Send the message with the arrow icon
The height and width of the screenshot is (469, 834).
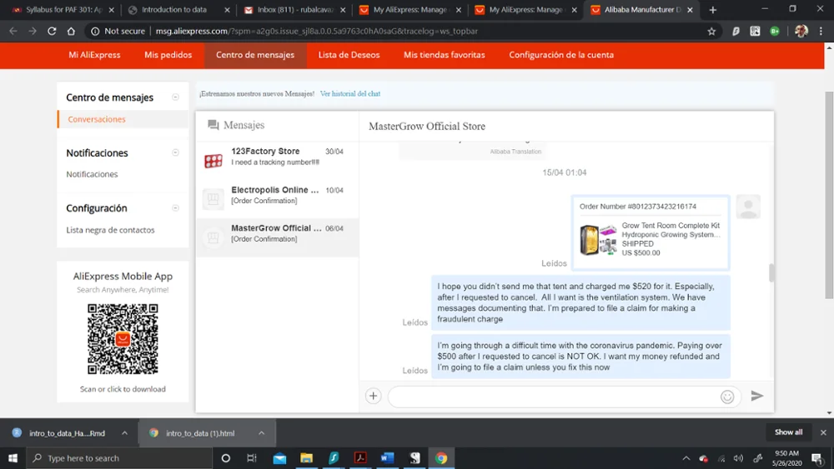pos(757,396)
